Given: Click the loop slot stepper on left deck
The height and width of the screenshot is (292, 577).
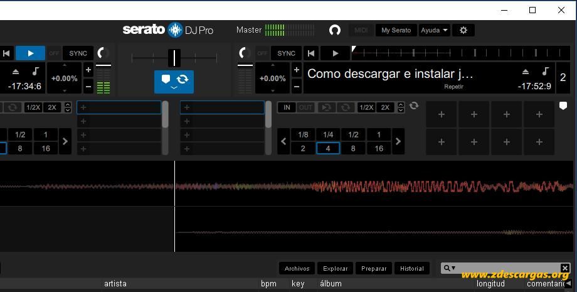Looking at the screenshot, I should [x=68, y=107].
